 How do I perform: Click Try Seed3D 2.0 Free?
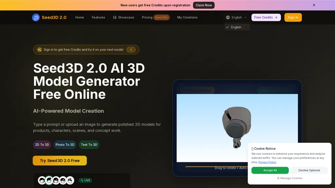click(x=60, y=161)
